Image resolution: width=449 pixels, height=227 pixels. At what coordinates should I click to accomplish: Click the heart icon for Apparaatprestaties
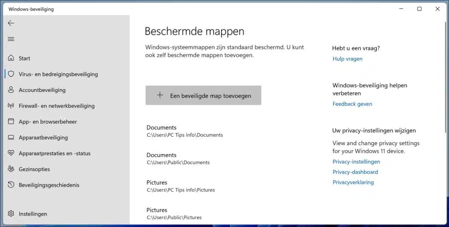[11, 153]
